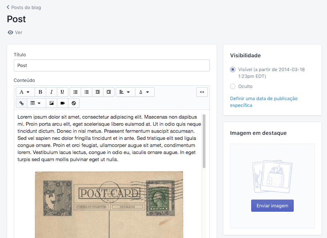Click the featured image placeholder illustration
The height and width of the screenshot is (238, 327).
tap(272, 176)
